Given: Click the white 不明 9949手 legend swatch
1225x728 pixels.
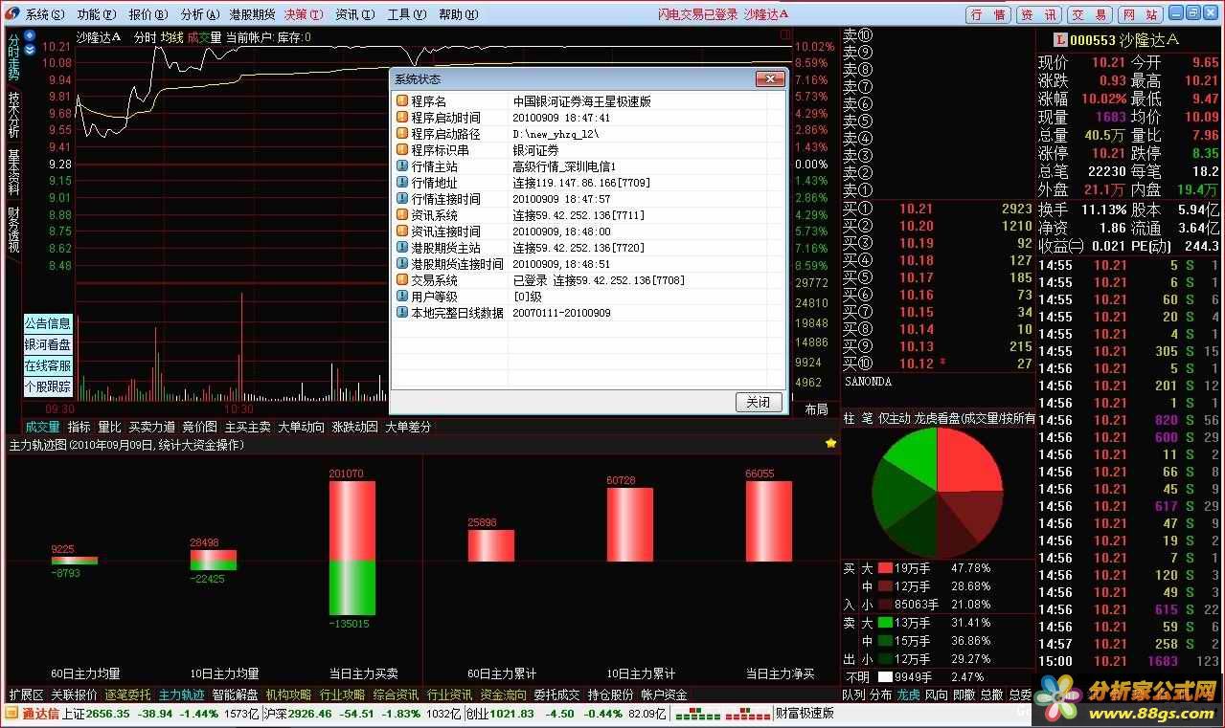Looking at the screenshot, I should [x=885, y=677].
